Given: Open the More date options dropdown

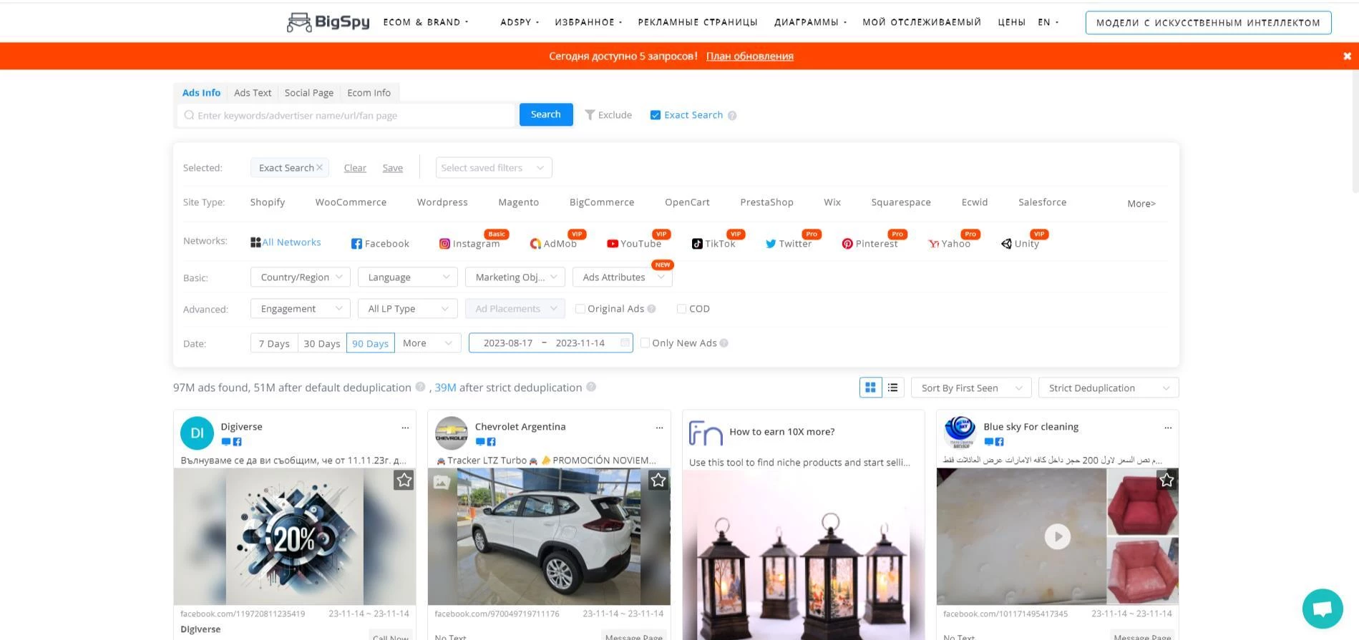Looking at the screenshot, I should 428,343.
